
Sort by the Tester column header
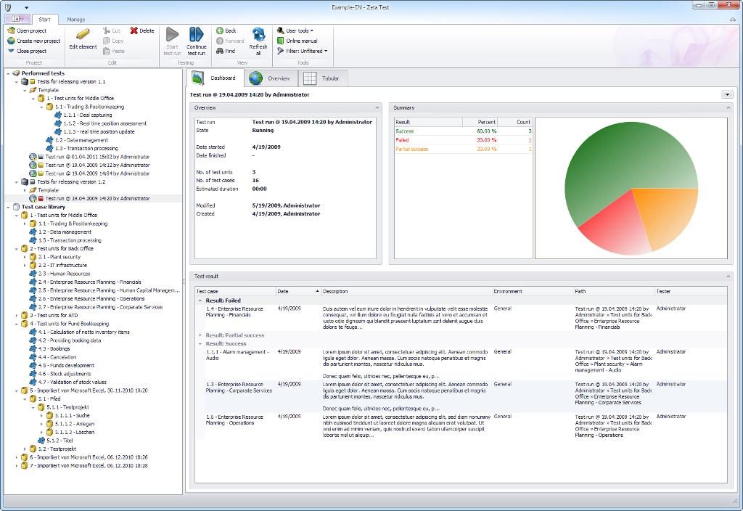(x=691, y=292)
